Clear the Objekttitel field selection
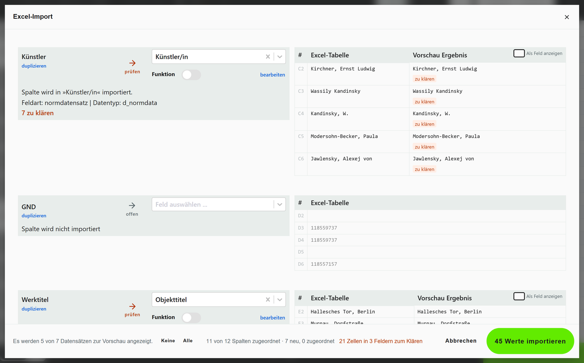The width and height of the screenshot is (584, 363). tap(268, 300)
